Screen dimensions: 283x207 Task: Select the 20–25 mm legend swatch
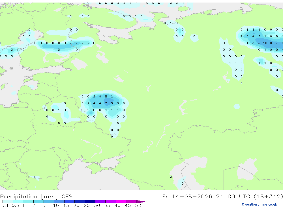(80, 201)
